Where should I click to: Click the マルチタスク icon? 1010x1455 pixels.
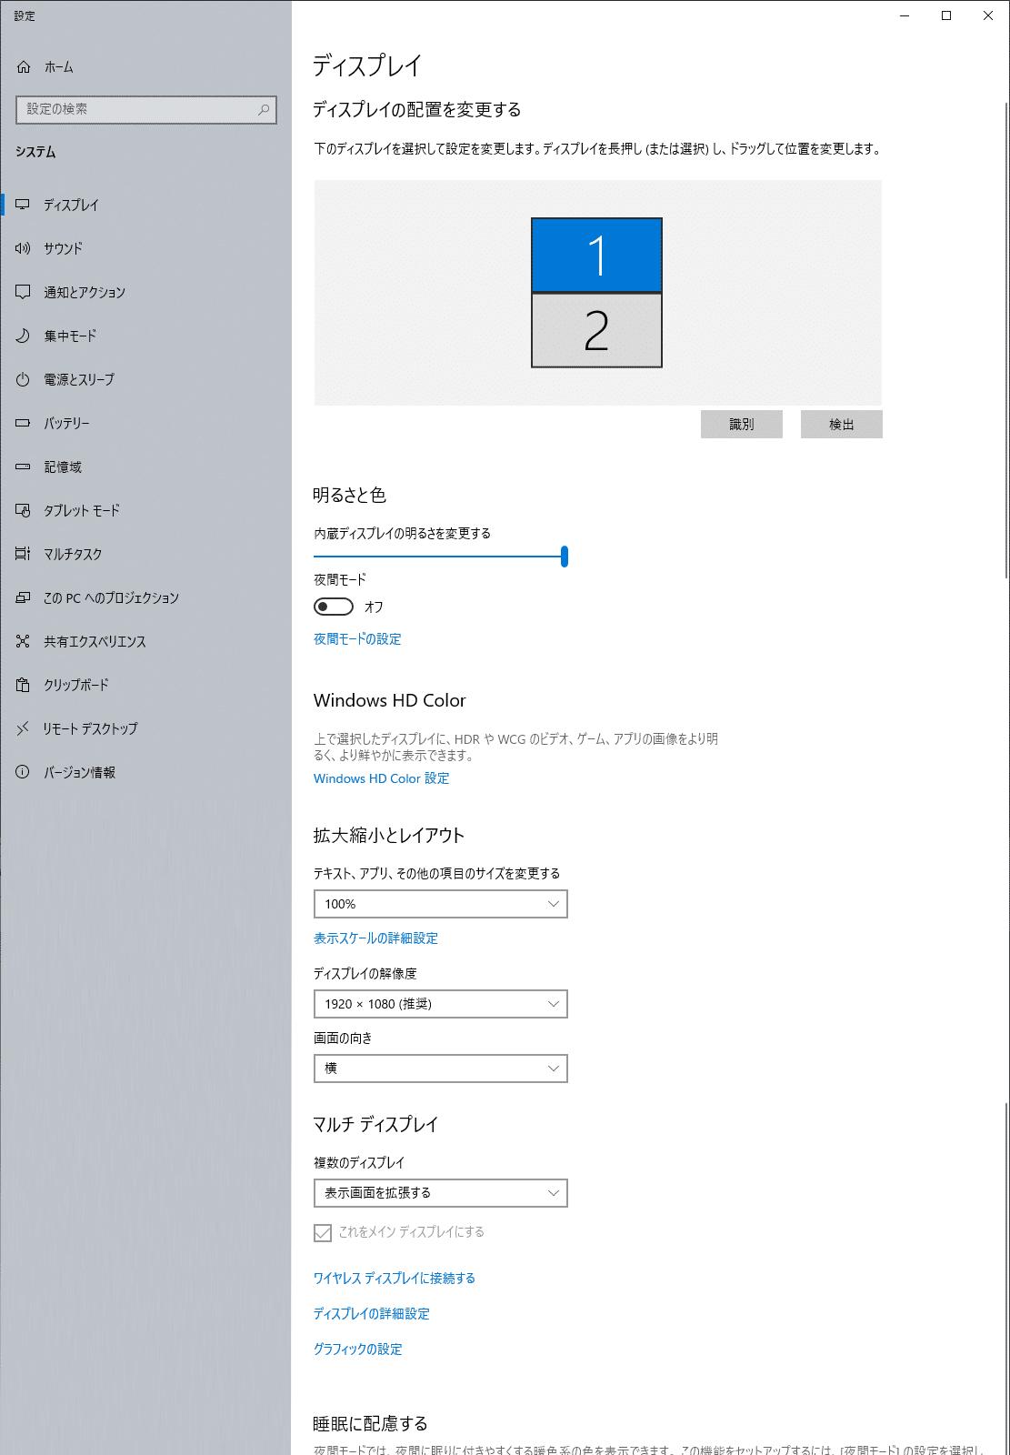[23, 554]
